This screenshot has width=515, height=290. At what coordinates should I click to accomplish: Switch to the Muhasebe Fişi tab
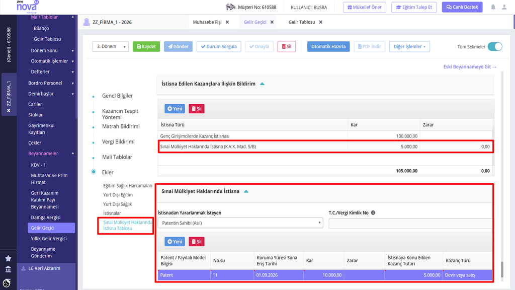click(207, 22)
